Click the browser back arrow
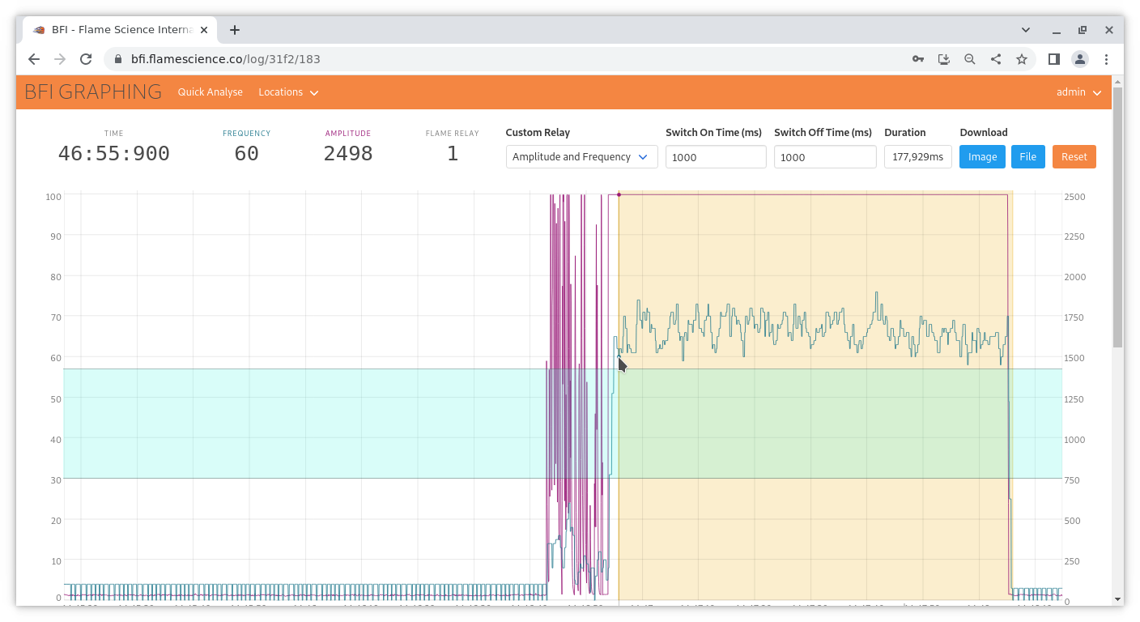Image resolution: width=1140 pixels, height=622 pixels. pos(33,59)
